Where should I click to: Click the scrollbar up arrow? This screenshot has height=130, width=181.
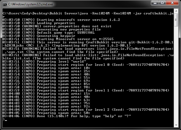176,11
